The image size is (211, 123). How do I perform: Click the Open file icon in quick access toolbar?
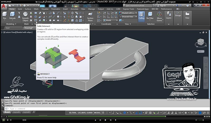[x=13, y=6]
